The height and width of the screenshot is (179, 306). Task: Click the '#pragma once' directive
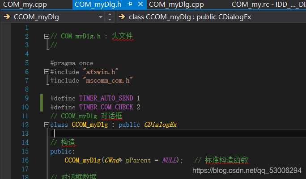click(72, 63)
